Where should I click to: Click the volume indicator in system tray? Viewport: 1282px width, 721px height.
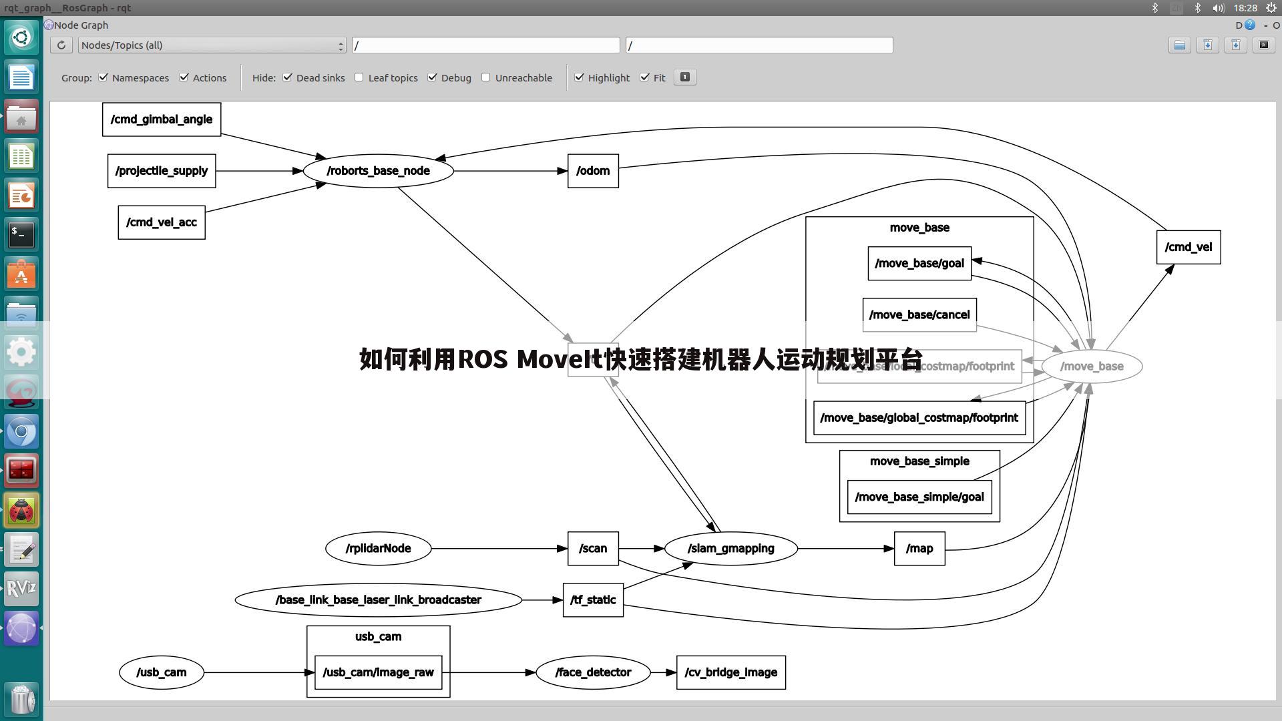1218,8
